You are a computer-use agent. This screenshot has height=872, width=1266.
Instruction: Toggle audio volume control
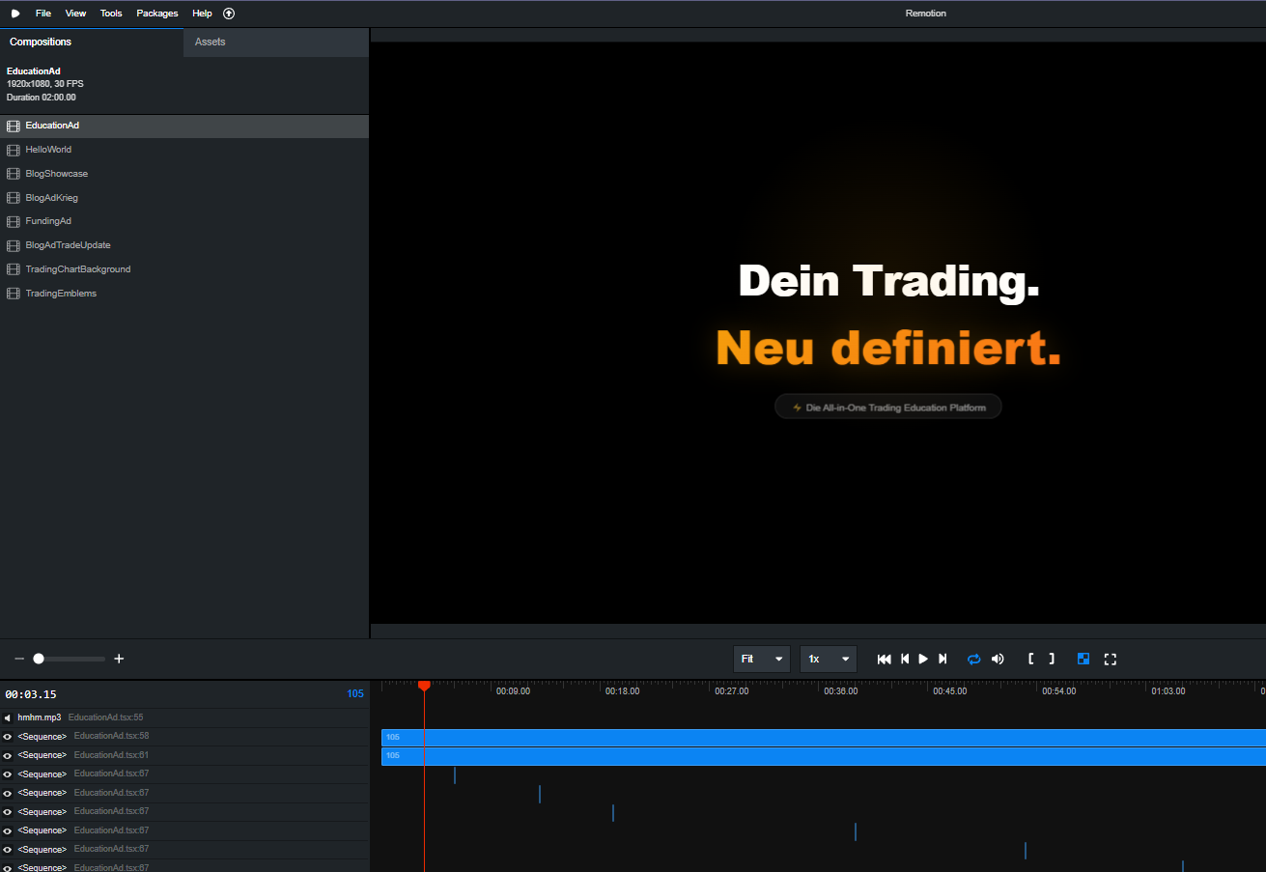tap(998, 659)
